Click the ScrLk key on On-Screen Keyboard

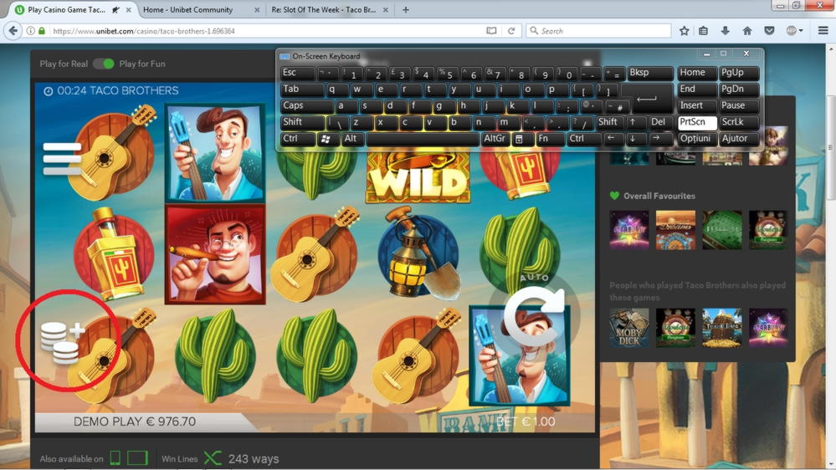(x=738, y=123)
